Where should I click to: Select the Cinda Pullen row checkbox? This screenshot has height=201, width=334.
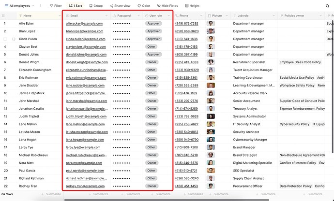(x=5, y=39)
